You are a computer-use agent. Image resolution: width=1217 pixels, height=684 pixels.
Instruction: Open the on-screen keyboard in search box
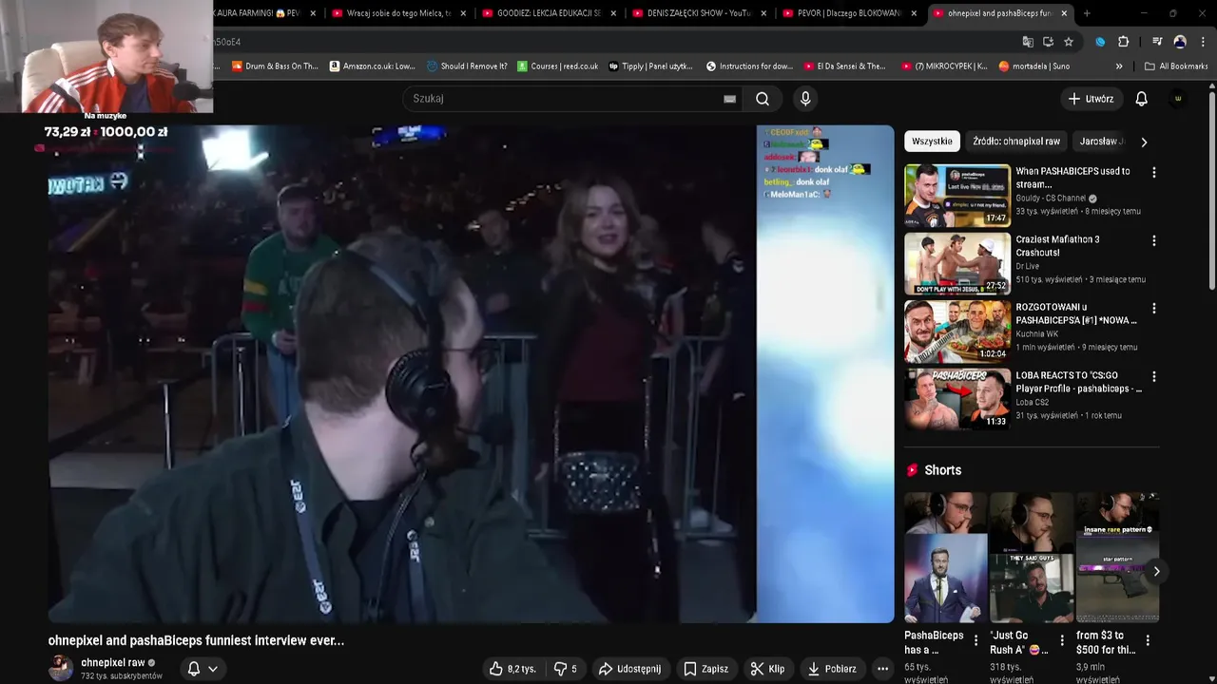729,99
